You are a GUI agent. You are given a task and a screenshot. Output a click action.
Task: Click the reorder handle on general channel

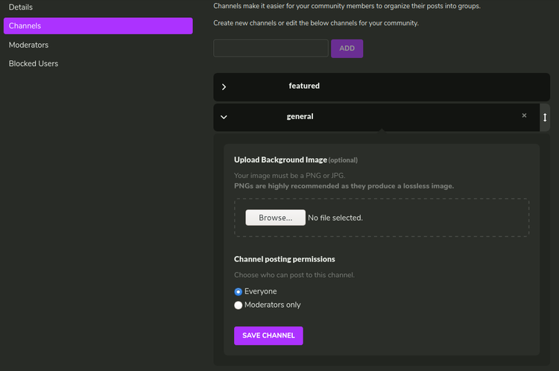point(545,117)
